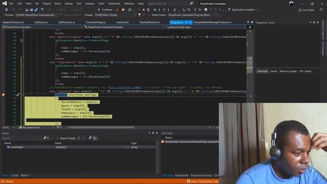
Task: Click the Autos pane pin icon
Action: [x=153, y=133]
